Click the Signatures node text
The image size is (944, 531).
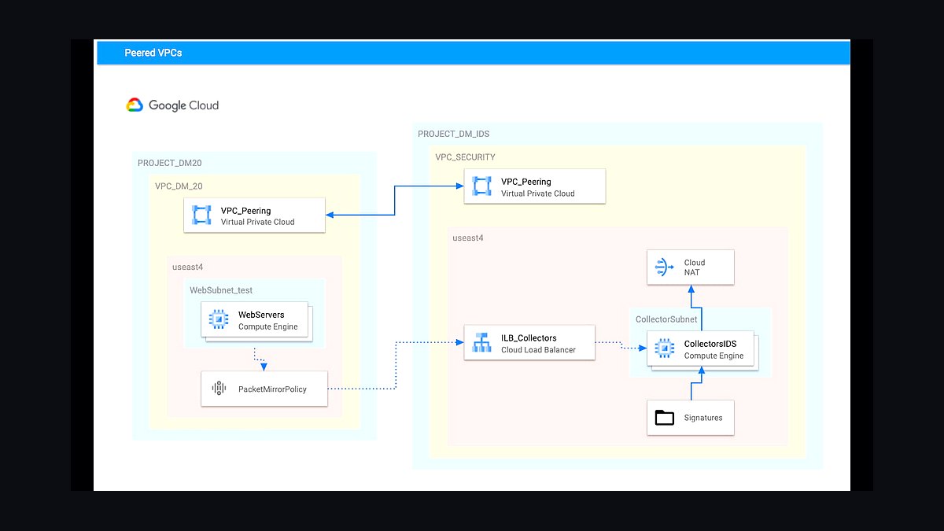click(703, 418)
